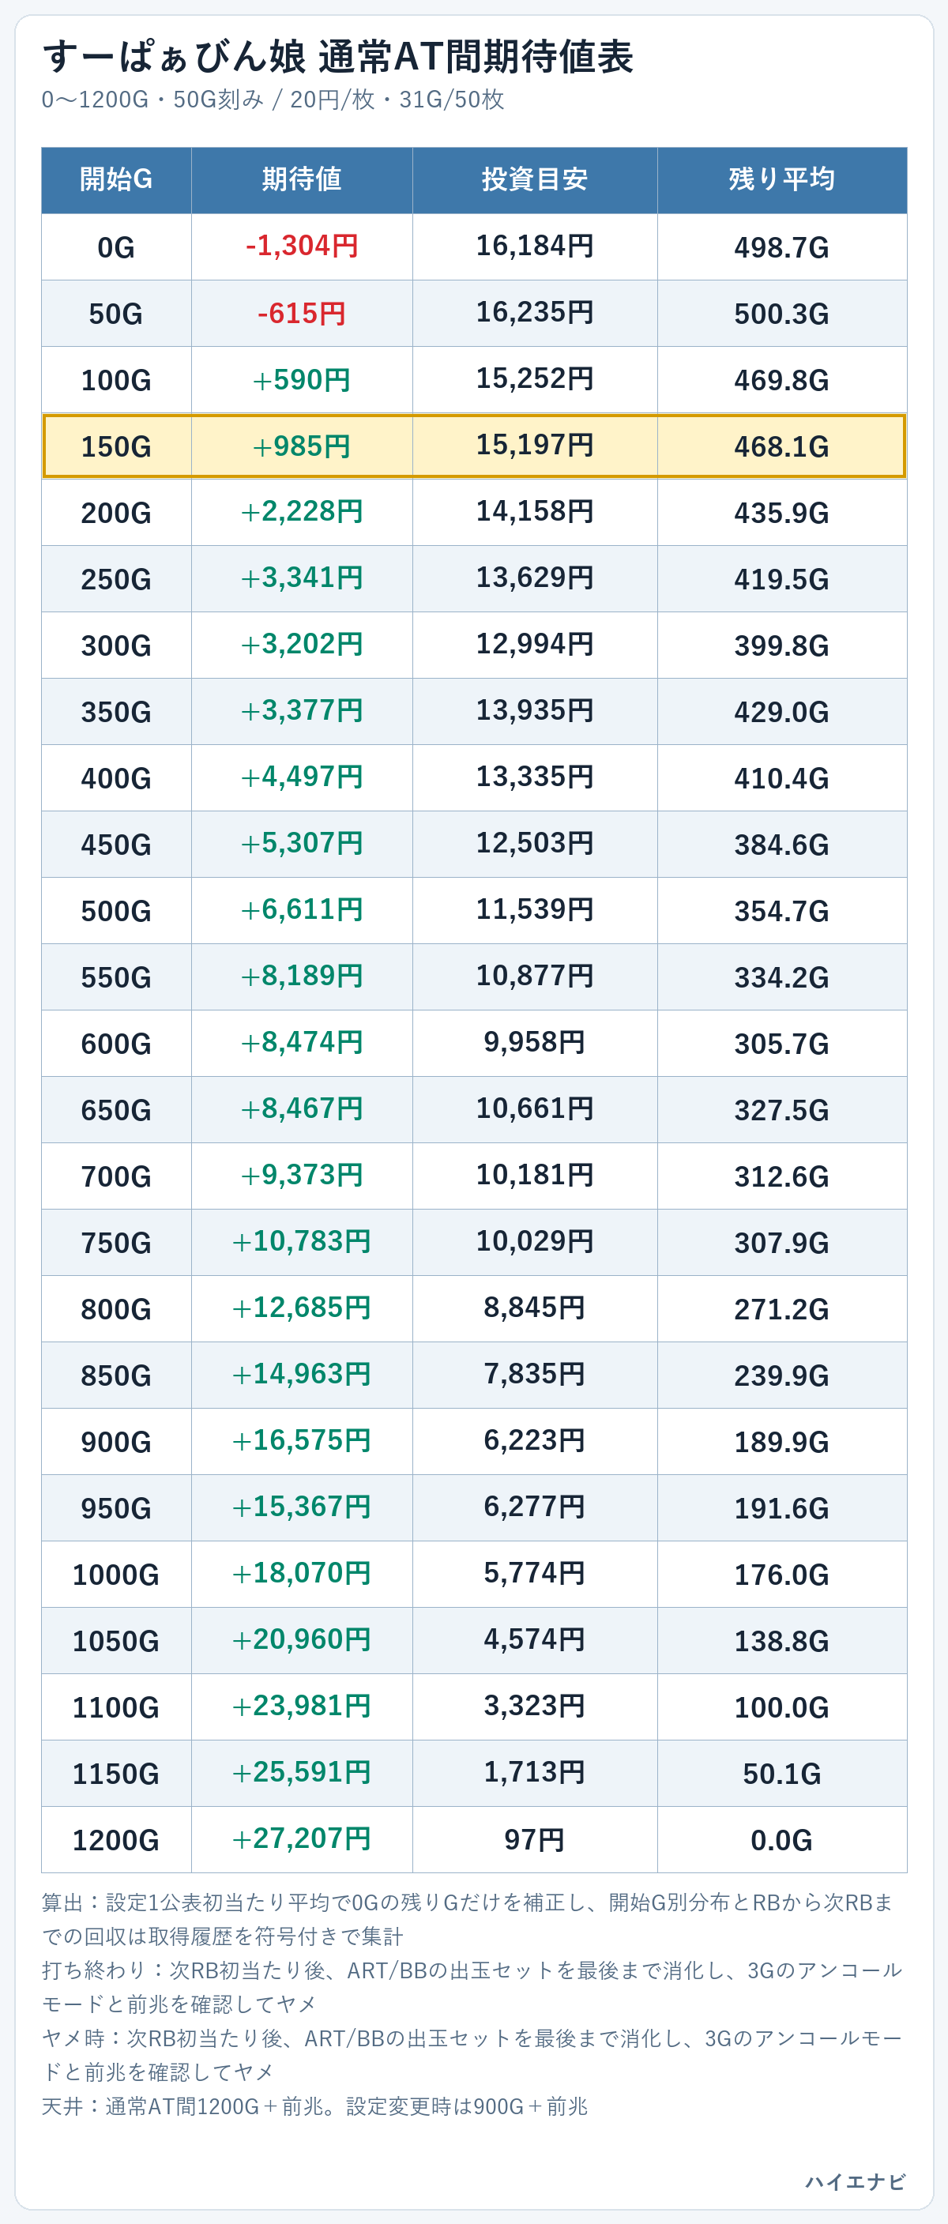
Task: Select the 97円 investment cell
Action: (536, 1840)
